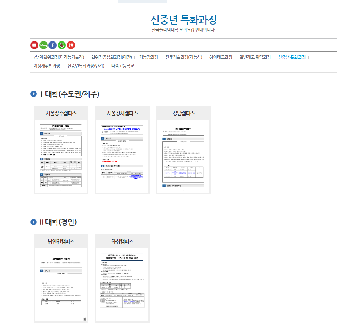
Task: Click the heading 'II 대학(경인)'
Action: tap(58, 222)
